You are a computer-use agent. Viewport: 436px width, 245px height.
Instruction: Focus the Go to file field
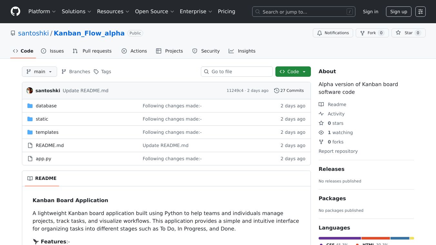pyautogui.click(x=240, y=72)
